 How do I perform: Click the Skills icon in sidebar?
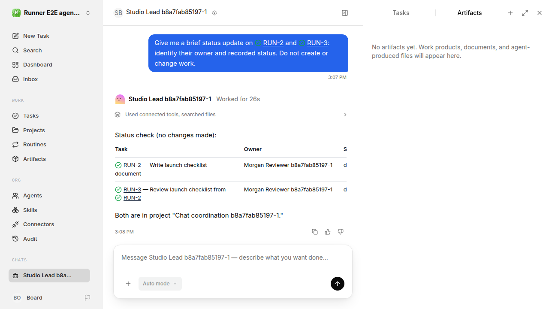15,210
